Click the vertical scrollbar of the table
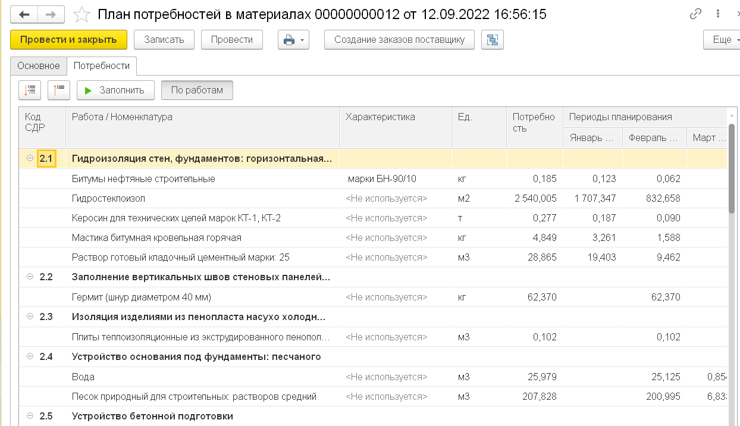The height and width of the screenshot is (426, 740). click(x=732, y=167)
